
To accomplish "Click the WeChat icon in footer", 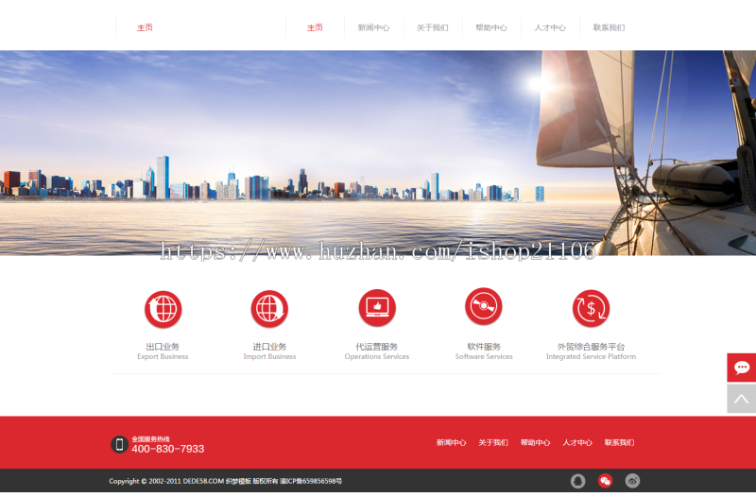I will [605, 481].
